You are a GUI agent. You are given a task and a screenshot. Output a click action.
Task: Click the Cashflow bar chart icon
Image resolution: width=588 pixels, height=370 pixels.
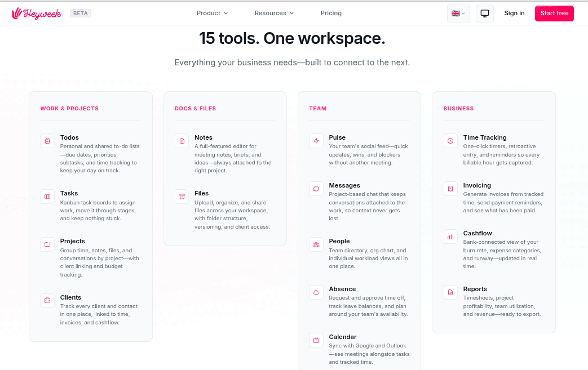tap(450, 237)
